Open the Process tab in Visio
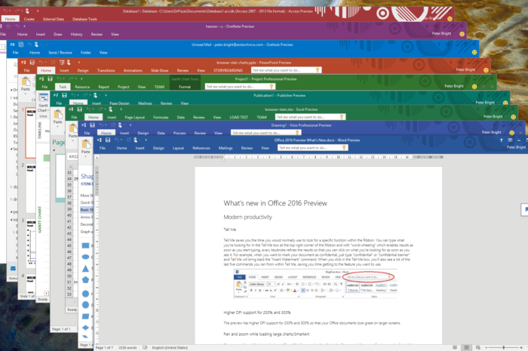Image resolution: width=528 pixels, height=351 pixels. pos(180,133)
